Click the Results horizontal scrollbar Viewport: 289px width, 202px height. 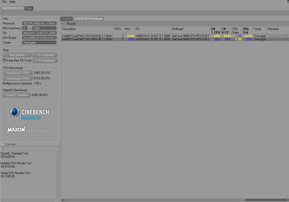coord(155,200)
